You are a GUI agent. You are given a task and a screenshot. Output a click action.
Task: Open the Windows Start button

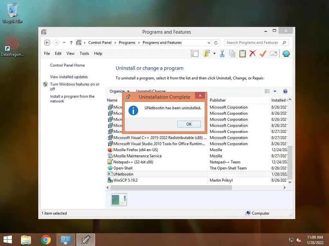coord(8,240)
